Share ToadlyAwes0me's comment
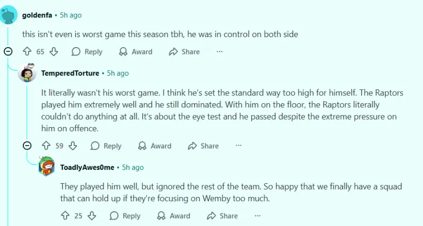This screenshot has width=423, height=226. click(x=222, y=215)
